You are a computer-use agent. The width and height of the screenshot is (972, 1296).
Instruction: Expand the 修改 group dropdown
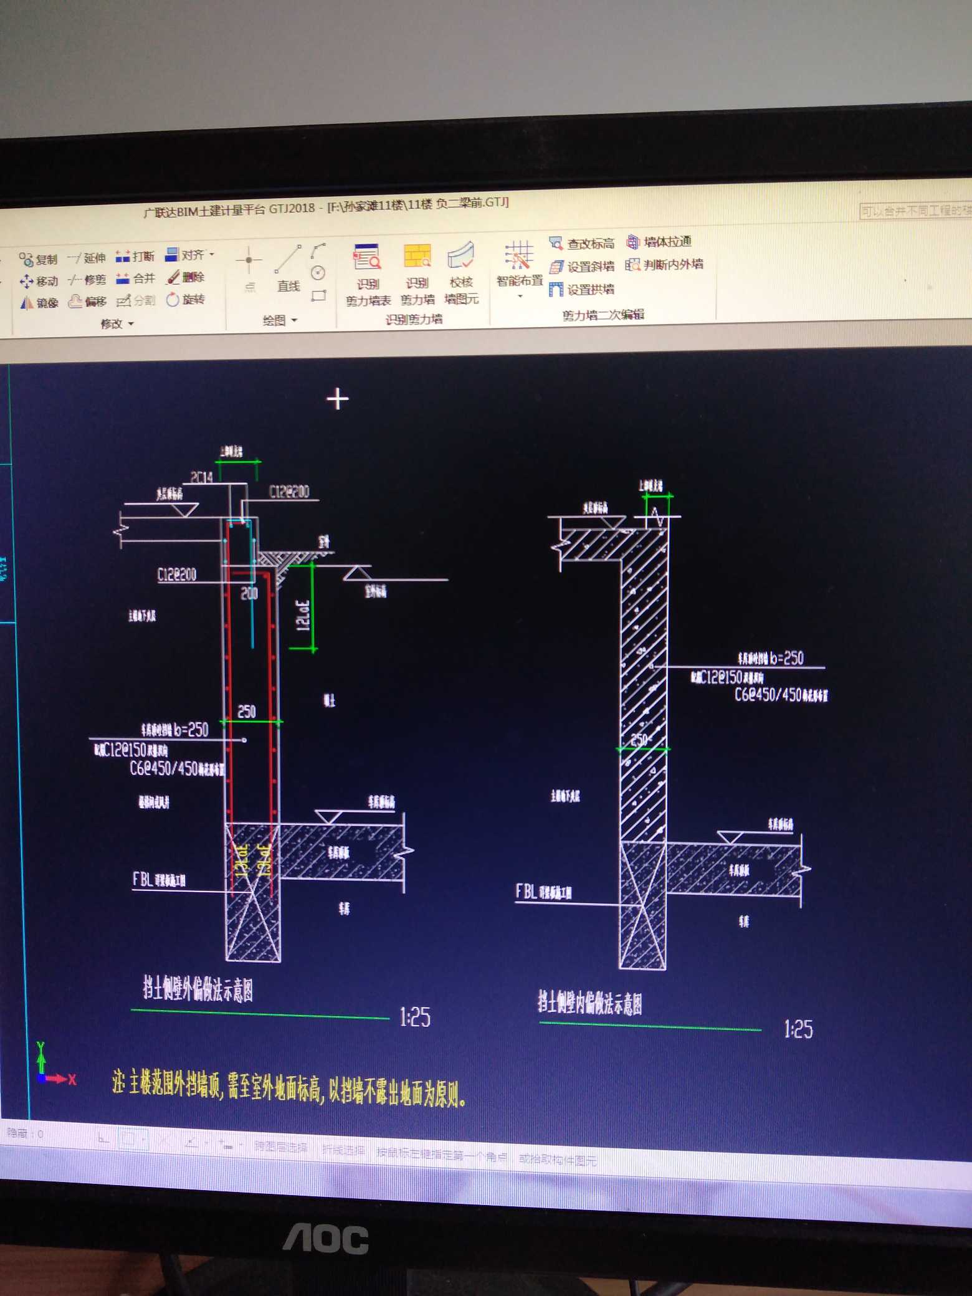pos(131,324)
